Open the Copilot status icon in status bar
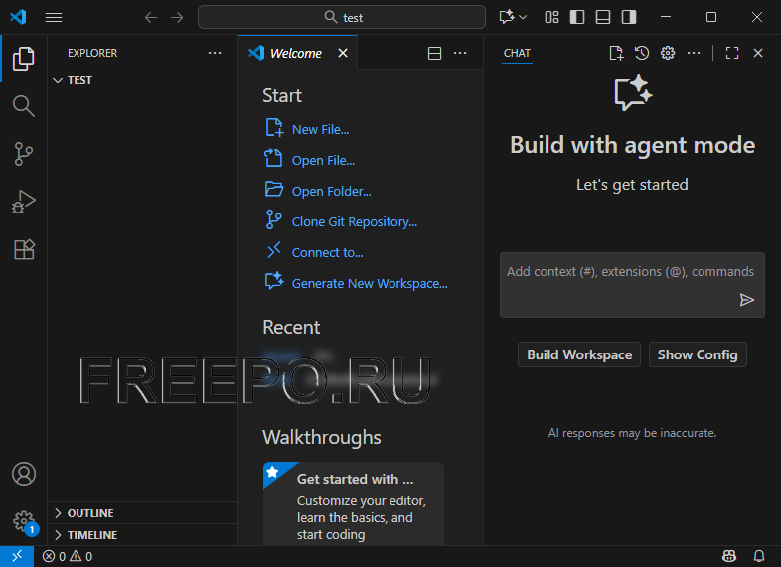The image size is (781, 567). [x=729, y=556]
